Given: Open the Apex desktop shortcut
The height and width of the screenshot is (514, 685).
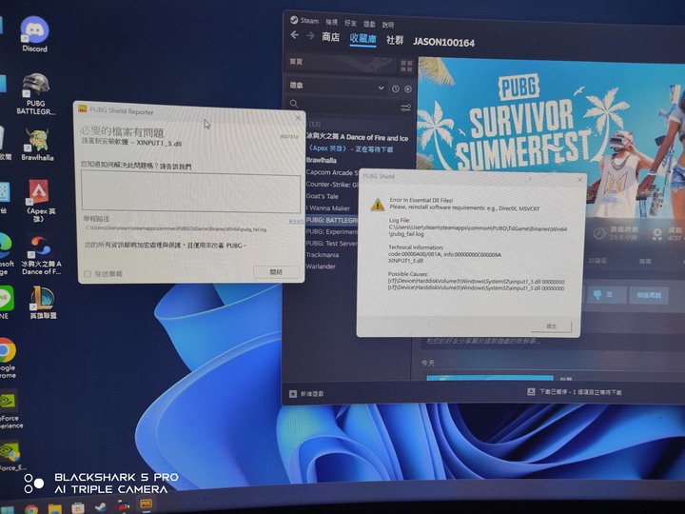Looking at the screenshot, I should click(39, 200).
